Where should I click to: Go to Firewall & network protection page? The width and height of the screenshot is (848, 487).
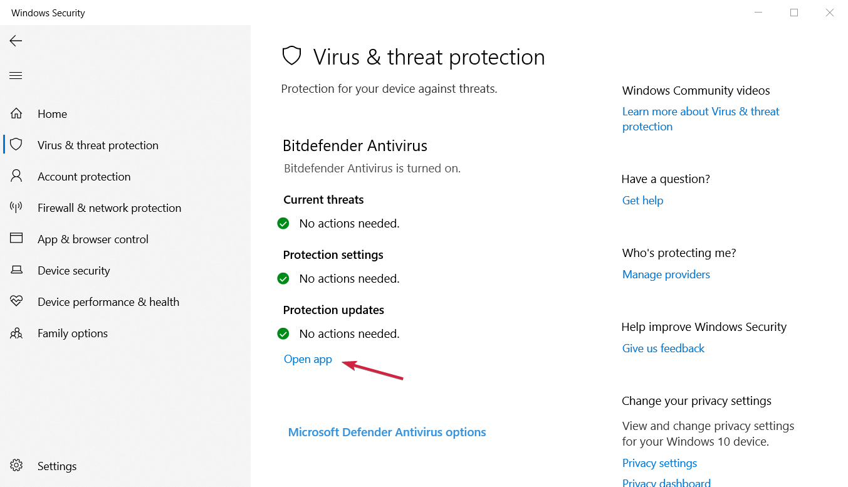click(x=109, y=208)
